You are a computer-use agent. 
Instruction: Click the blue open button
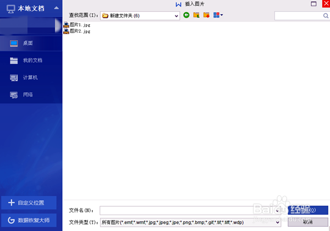pyautogui.click(x=308, y=210)
